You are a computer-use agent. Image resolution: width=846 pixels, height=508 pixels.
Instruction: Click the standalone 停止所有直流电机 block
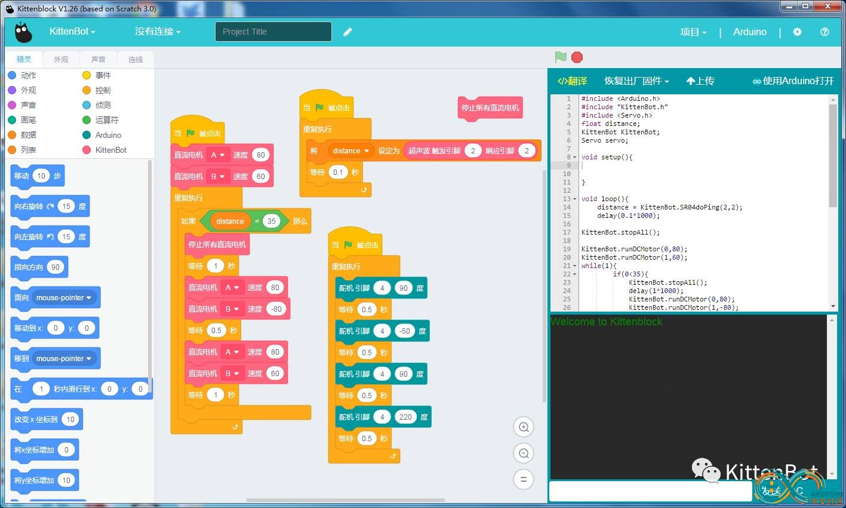tap(490, 108)
